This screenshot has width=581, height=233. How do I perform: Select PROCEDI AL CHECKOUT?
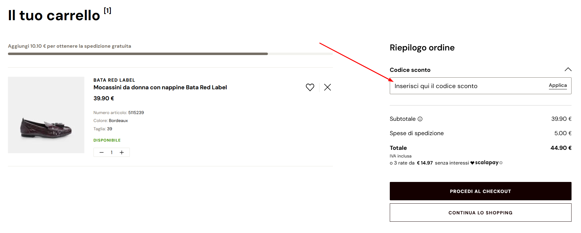[x=480, y=191]
